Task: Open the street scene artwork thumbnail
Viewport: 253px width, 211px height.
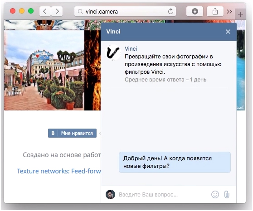Action: [44, 71]
